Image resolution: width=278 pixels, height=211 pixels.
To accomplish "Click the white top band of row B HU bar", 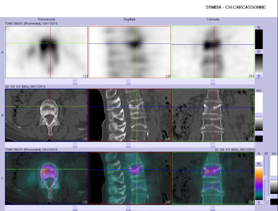I will click(259, 103).
